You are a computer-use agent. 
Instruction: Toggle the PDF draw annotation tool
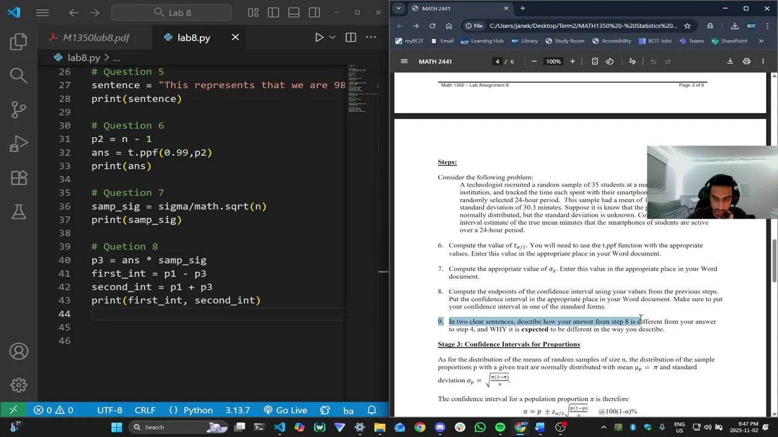coord(632,61)
